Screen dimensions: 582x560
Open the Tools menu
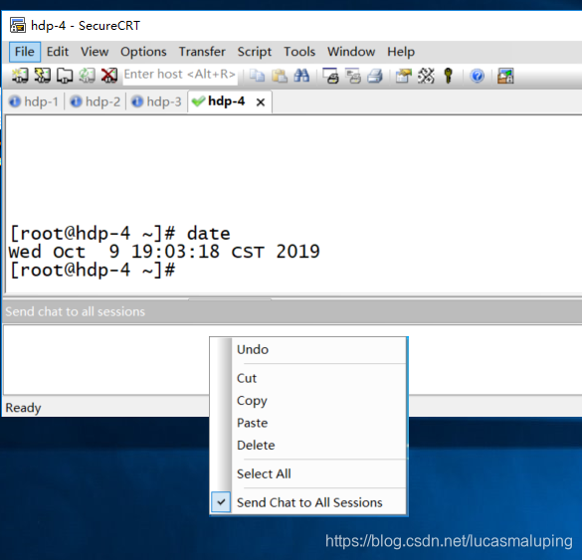click(x=299, y=52)
